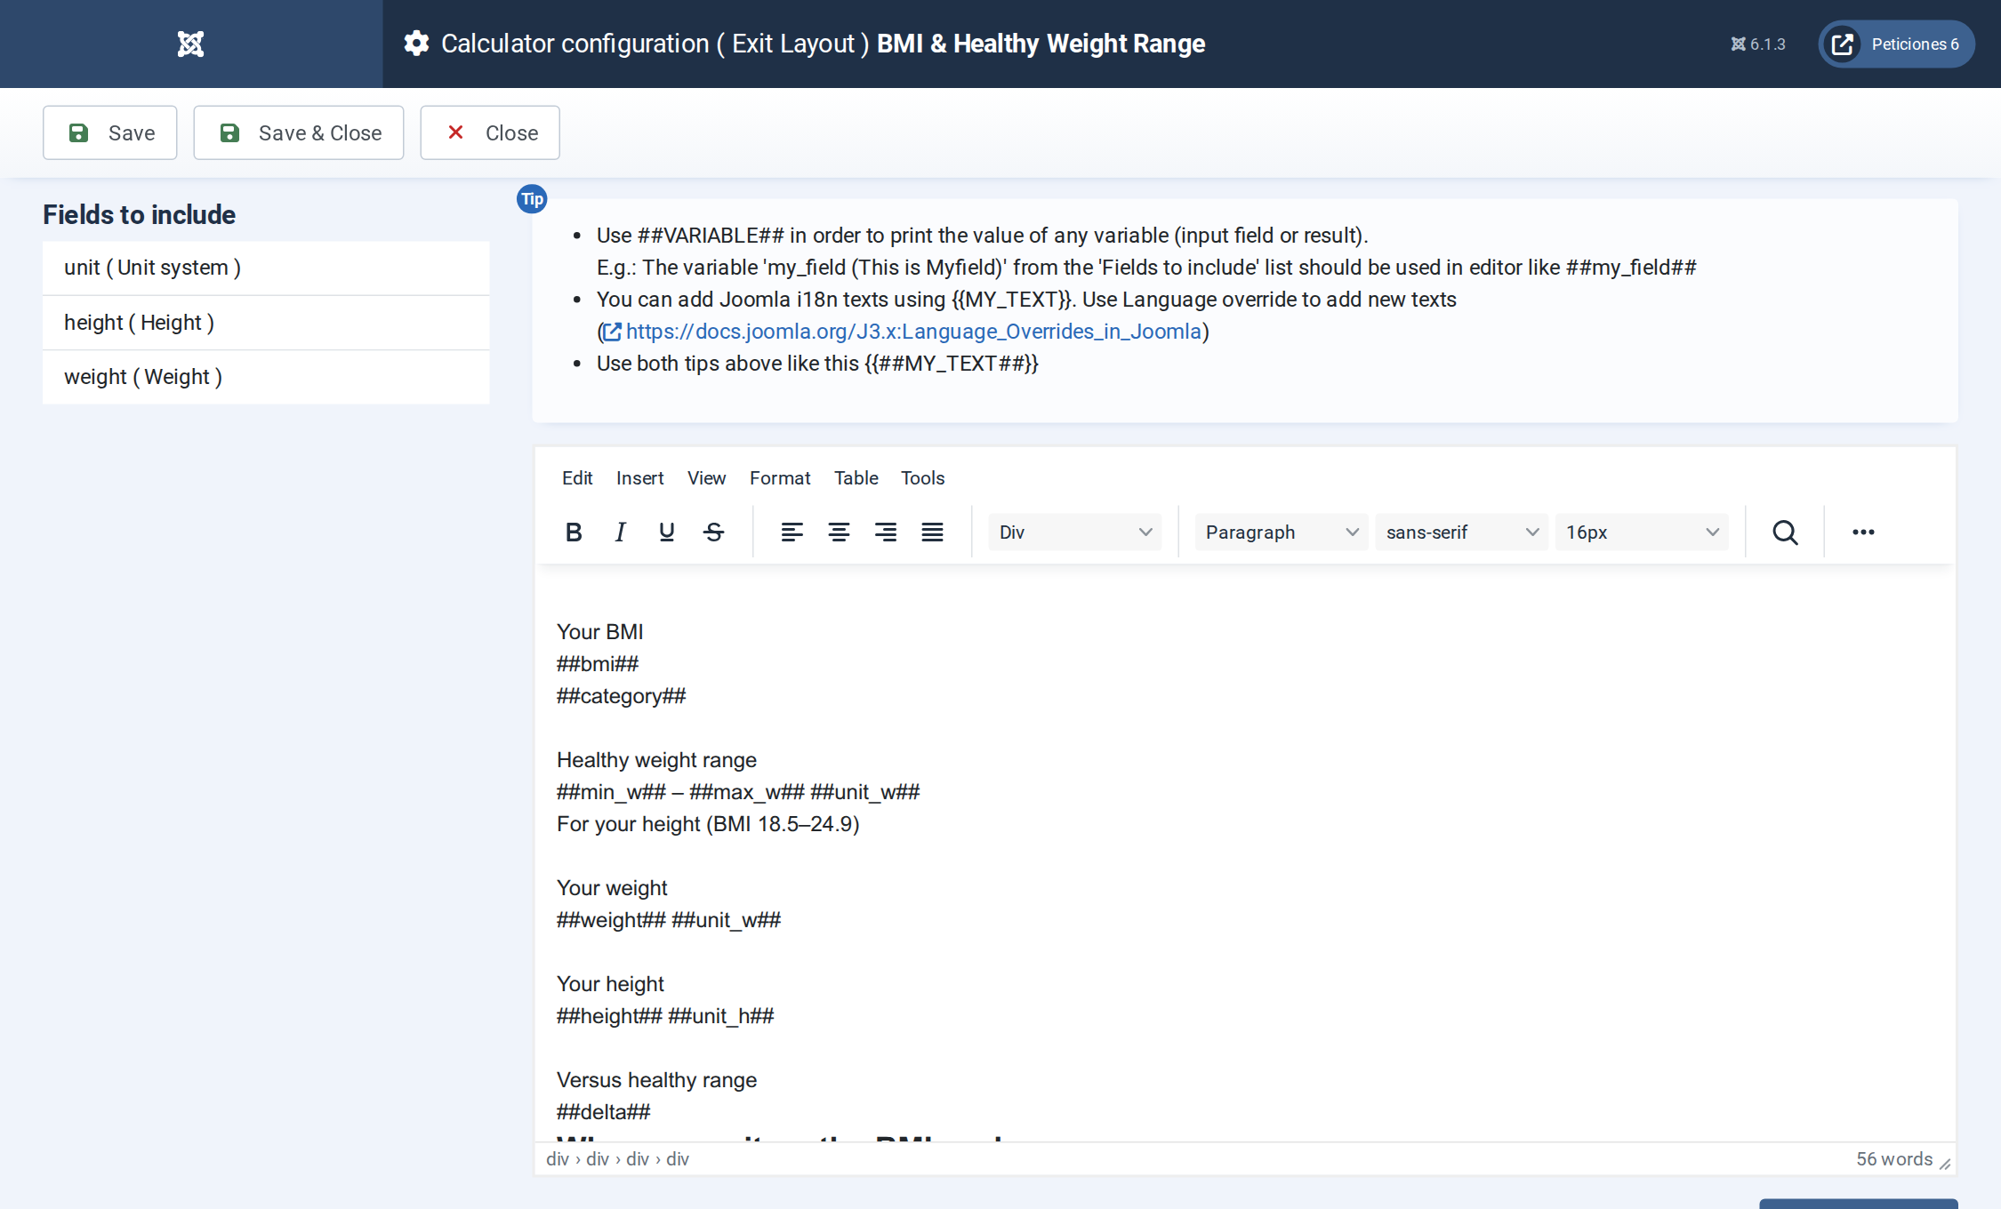Click the 56 words counter in status bar

coord(1894,1158)
